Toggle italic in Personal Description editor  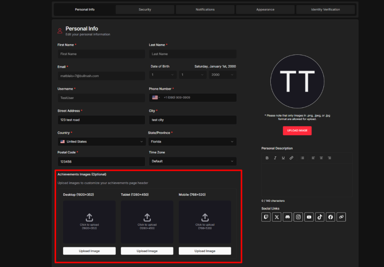(x=275, y=158)
